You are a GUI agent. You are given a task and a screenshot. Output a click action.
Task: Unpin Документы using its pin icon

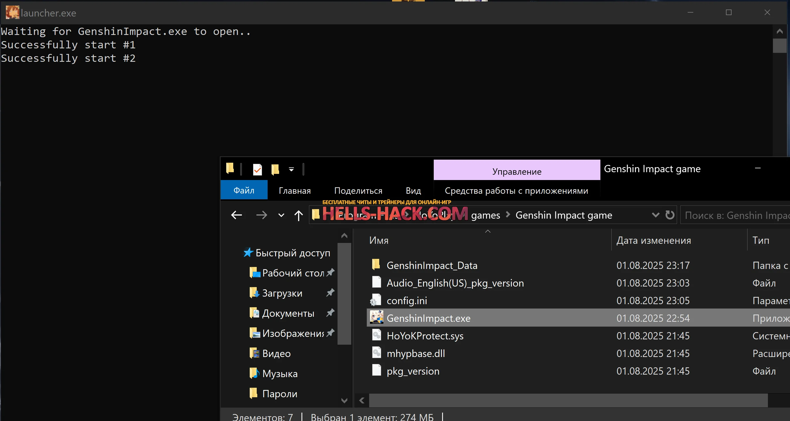point(330,313)
